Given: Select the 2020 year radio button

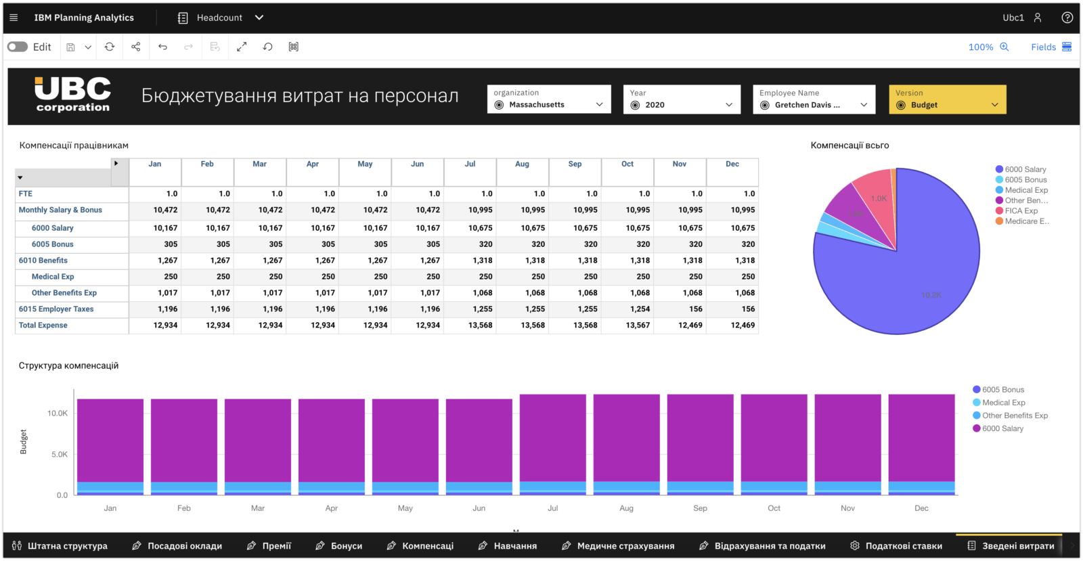Looking at the screenshot, I should point(635,105).
